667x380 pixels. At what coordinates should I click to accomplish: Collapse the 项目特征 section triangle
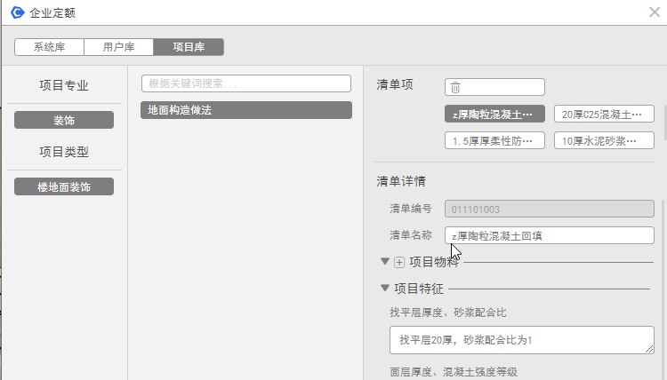tap(385, 288)
